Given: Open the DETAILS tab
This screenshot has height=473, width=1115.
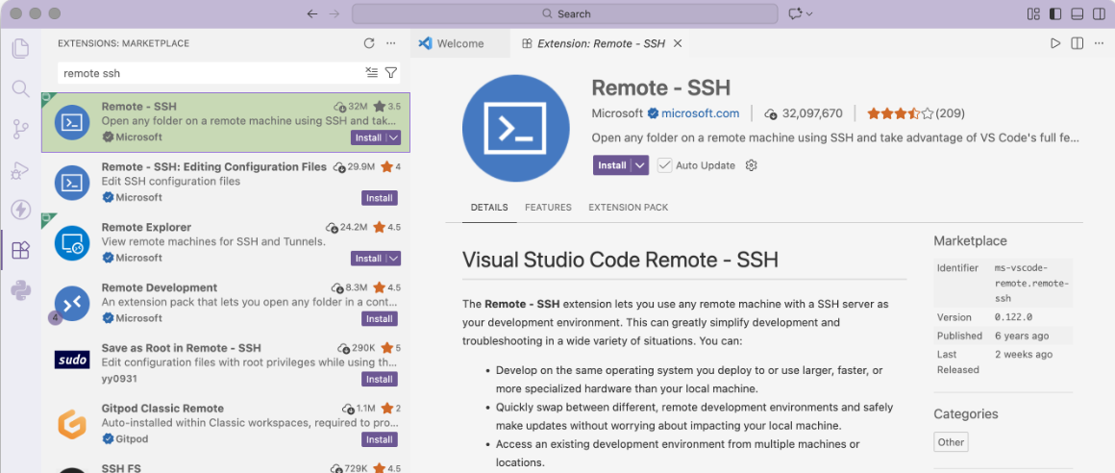Looking at the screenshot, I should coord(489,208).
